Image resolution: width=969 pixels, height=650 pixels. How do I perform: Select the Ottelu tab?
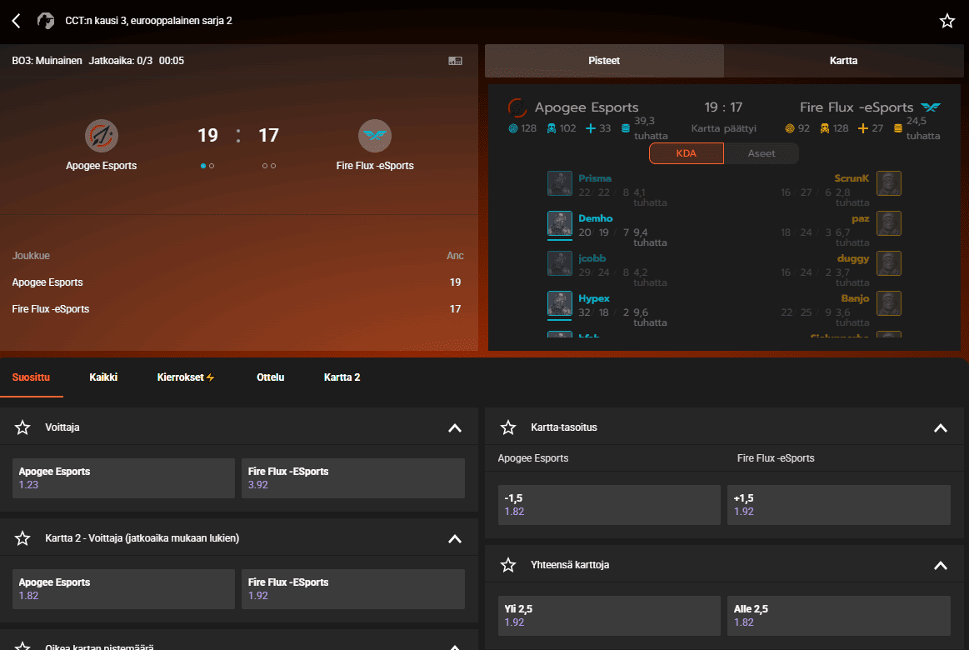(270, 377)
